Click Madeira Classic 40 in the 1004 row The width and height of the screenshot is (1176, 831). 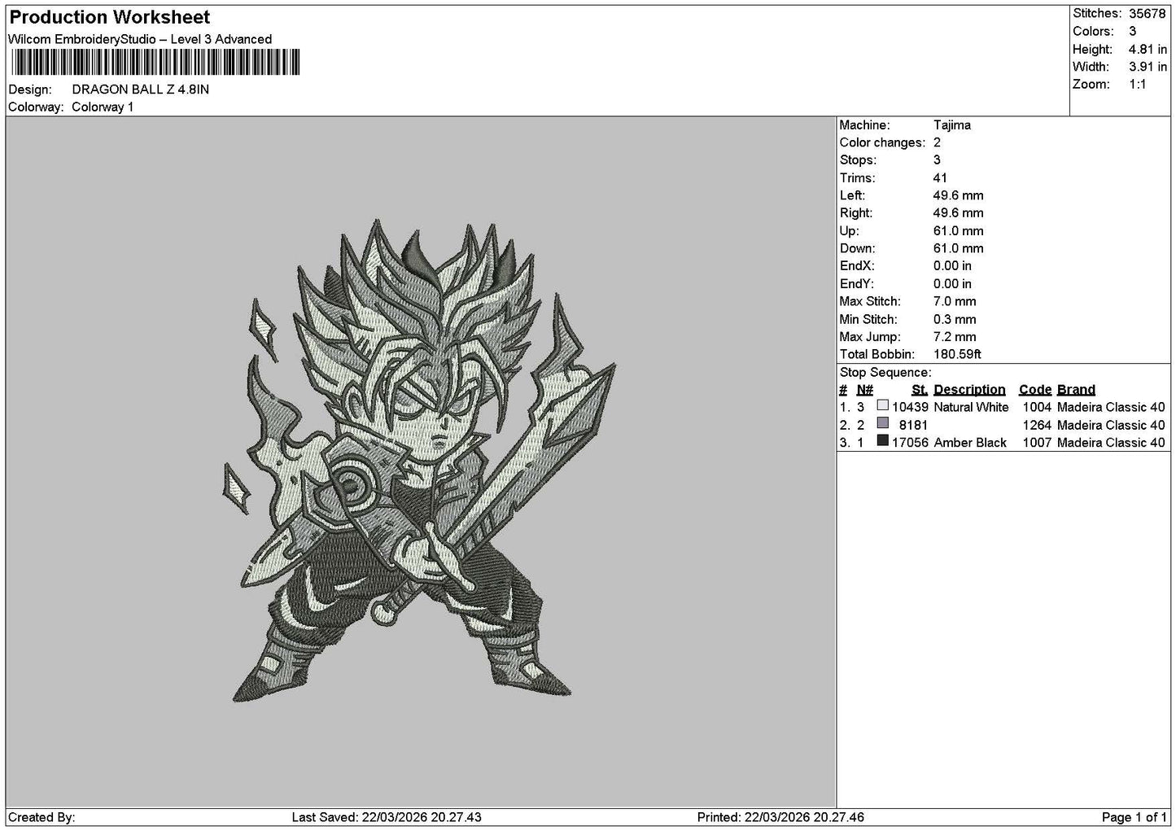click(1111, 407)
